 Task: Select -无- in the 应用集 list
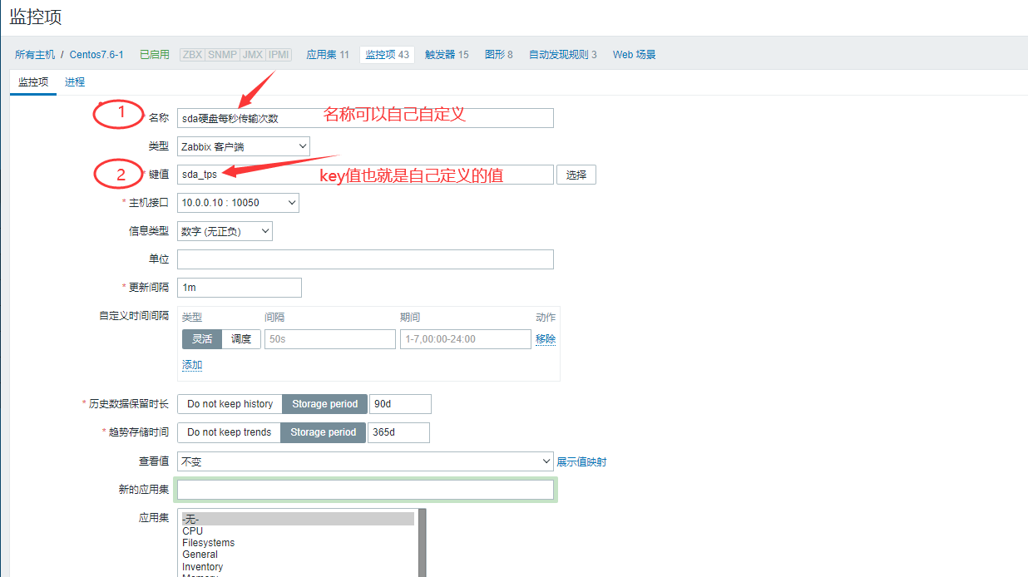click(298, 519)
